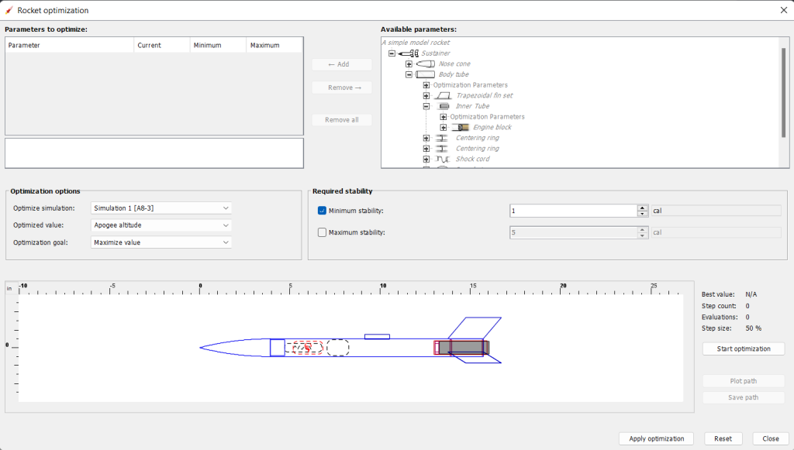The image size is (794, 450).
Task: Select the Trapezoidal fin set icon
Action: pyautogui.click(x=442, y=96)
